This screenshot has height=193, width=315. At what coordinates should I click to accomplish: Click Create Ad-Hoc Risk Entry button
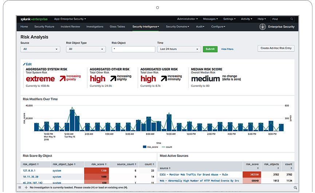(276, 48)
